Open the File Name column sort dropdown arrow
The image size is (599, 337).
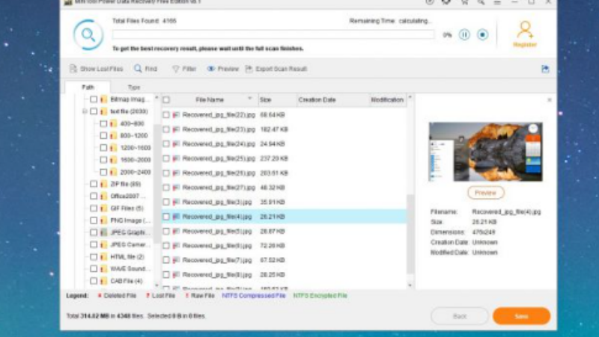pyautogui.click(x=250, y=99)
